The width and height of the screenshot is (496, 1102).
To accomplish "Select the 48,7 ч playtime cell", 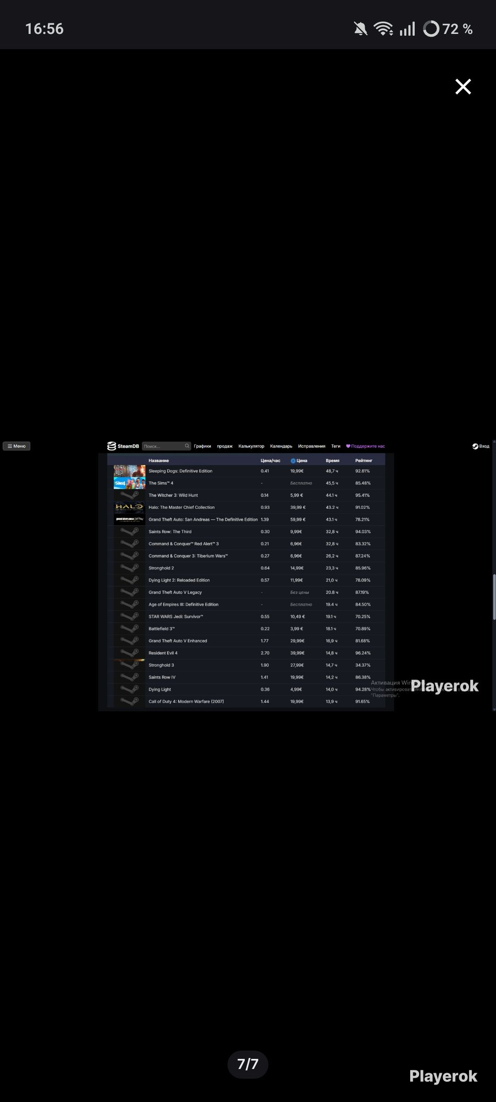I will 332,471.
